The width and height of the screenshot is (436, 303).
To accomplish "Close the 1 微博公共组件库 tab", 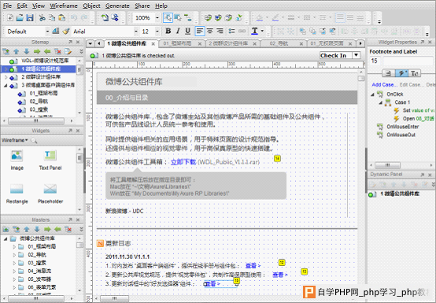I will [x=153, y=44].
